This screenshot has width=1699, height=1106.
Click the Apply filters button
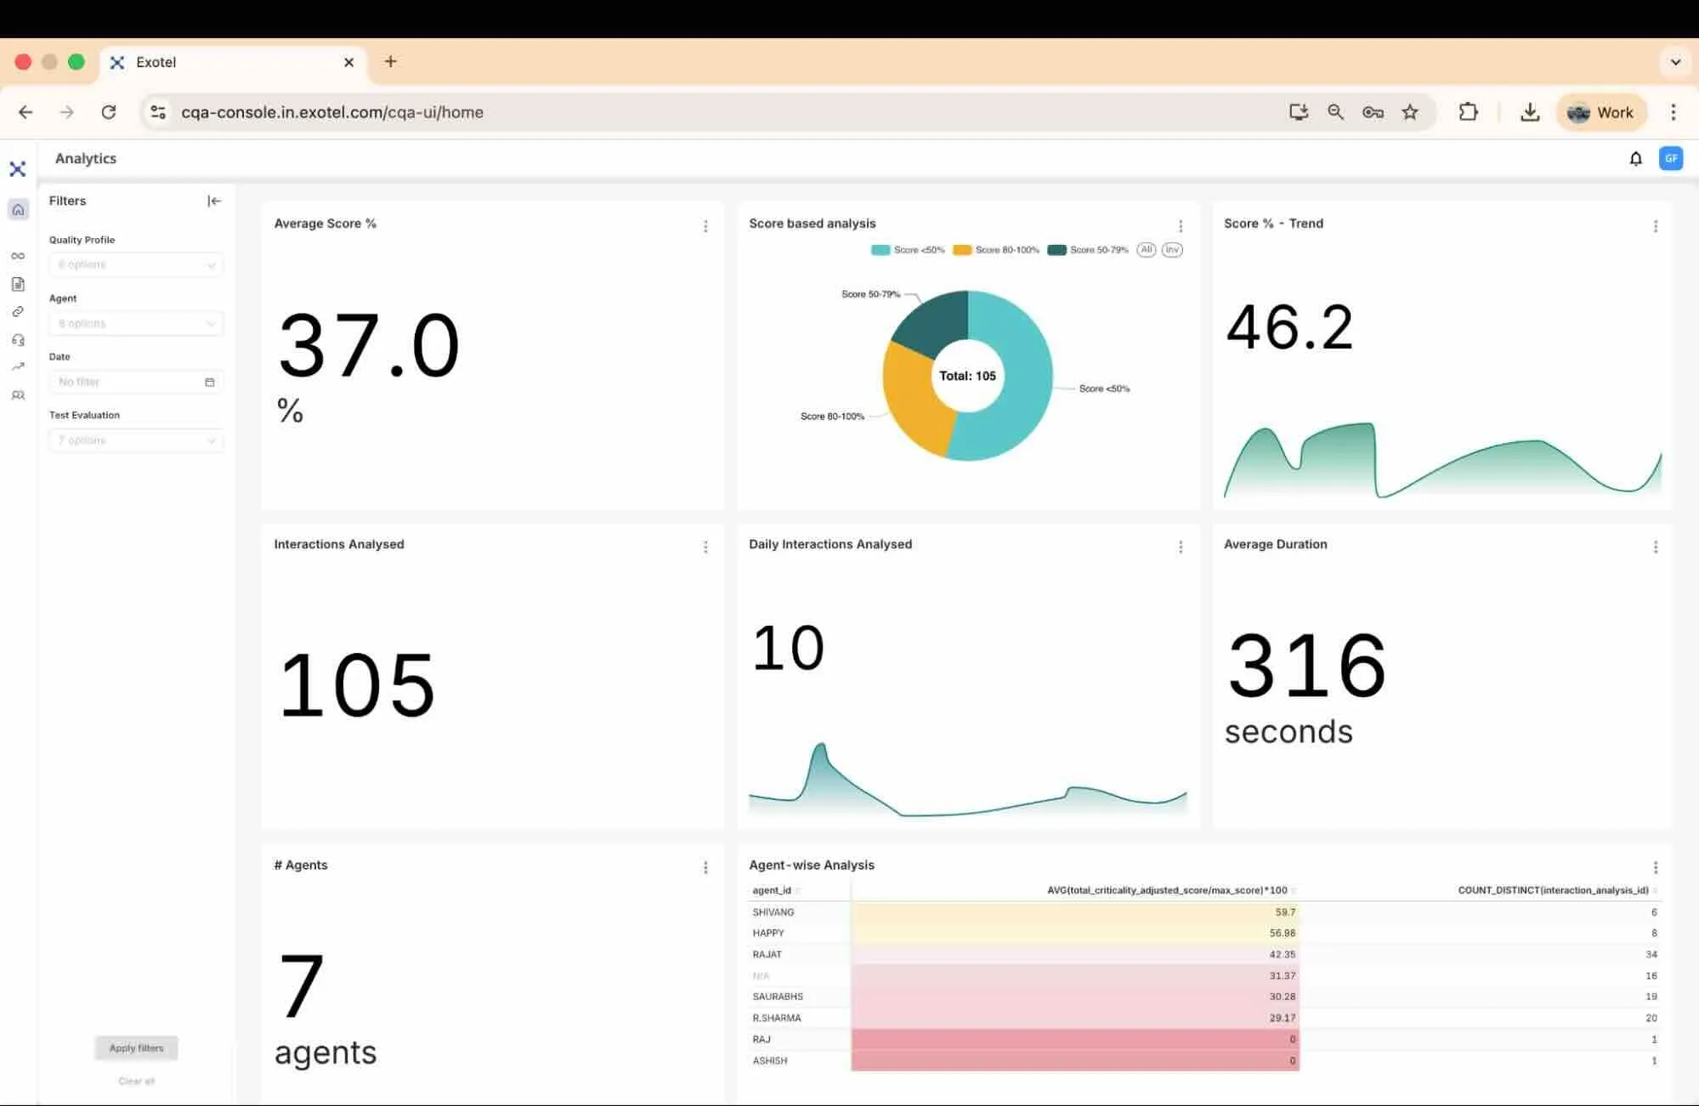pos(136,1047)
